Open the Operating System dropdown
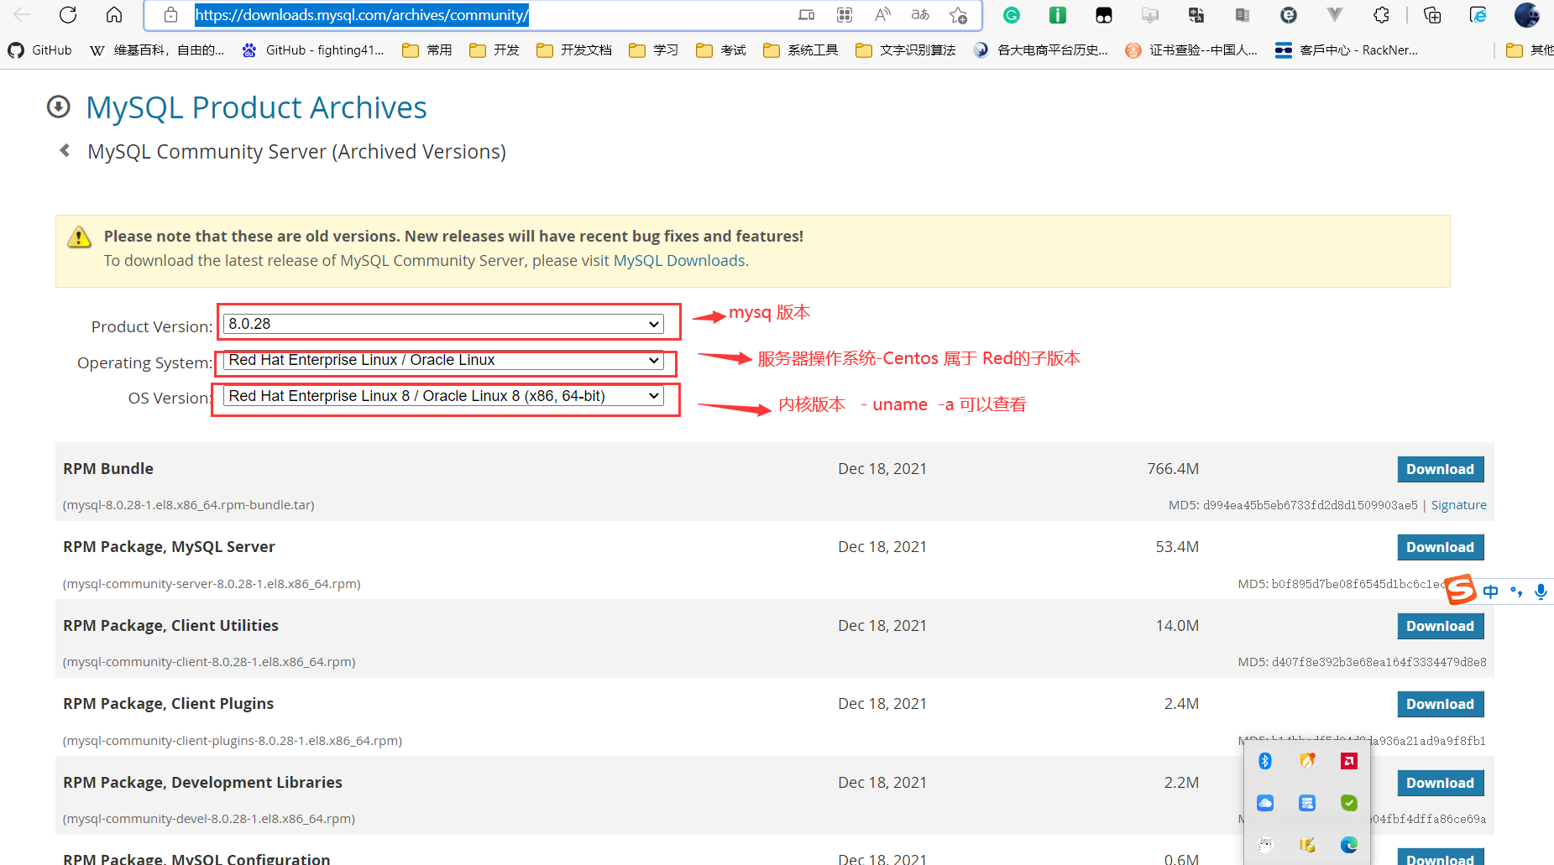Viewport: 1554px width, 865px height. 443,360
